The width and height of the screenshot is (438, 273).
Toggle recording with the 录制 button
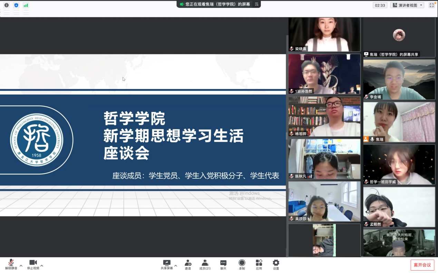coord(242,264)
